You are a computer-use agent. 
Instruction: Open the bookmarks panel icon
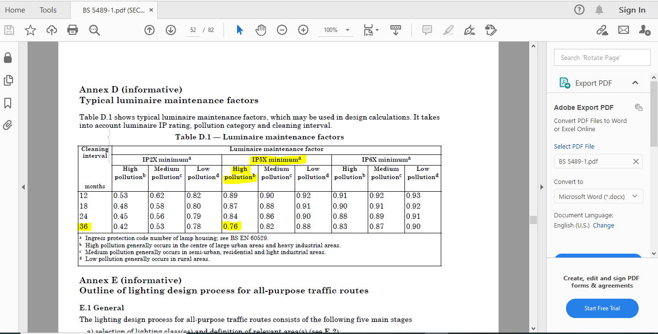pos(8,103)
